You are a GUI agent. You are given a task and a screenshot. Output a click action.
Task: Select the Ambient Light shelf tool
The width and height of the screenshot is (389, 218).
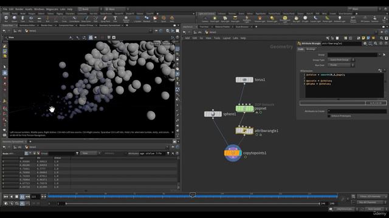tap(340, 19)
